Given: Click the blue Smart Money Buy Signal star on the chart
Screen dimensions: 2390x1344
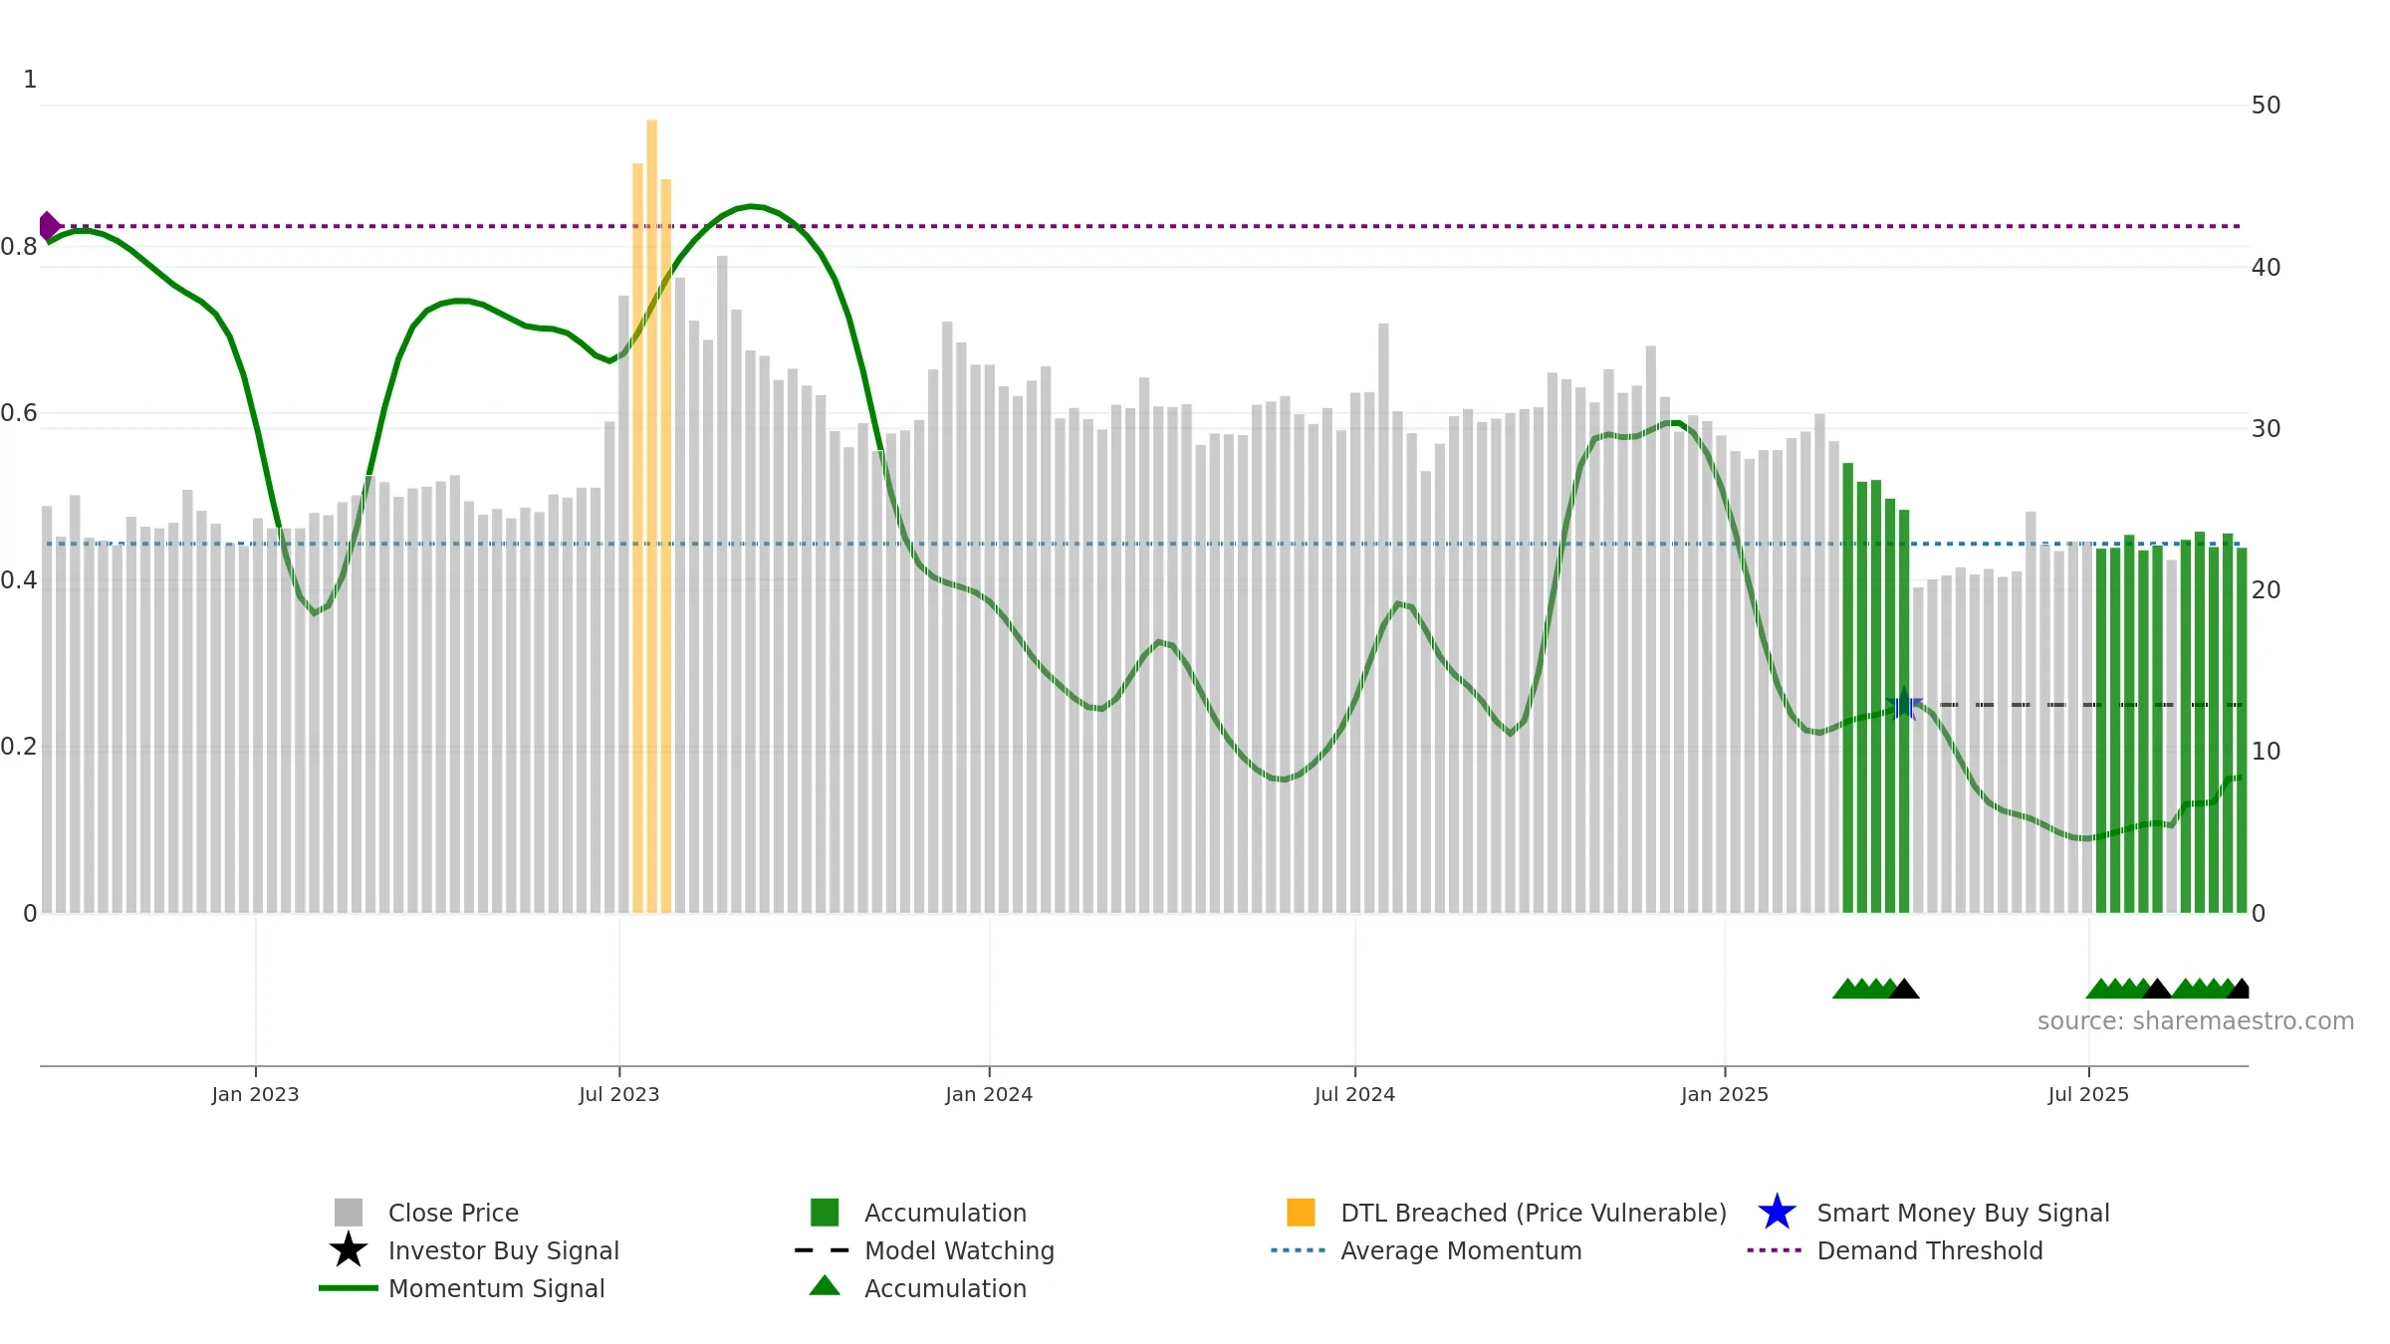Looking at the screenshot, I should click(x=1903, y=704).
